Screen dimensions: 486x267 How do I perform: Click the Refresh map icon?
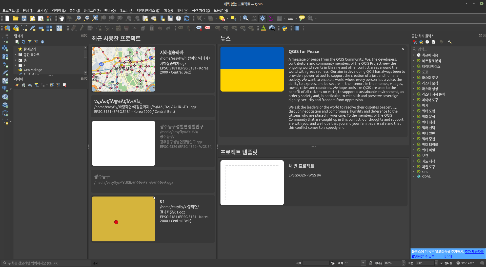[x=187, y=18]
